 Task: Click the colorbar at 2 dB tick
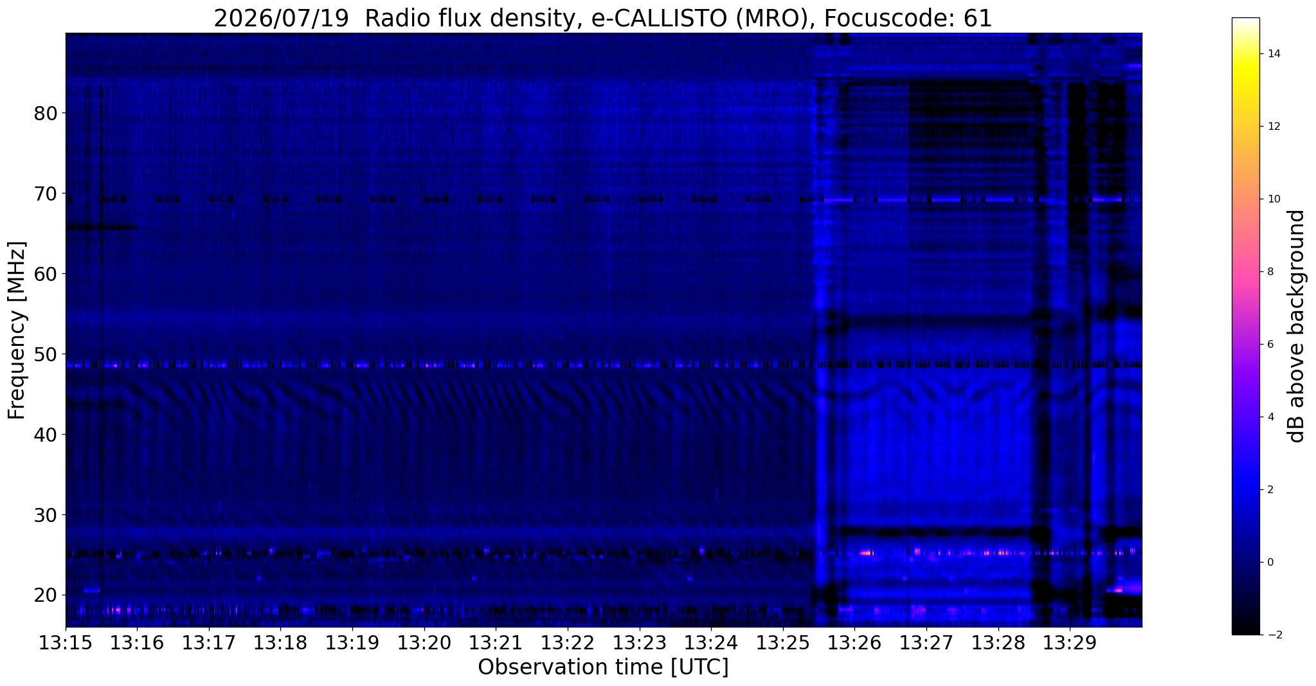[x=1245, y=489]
